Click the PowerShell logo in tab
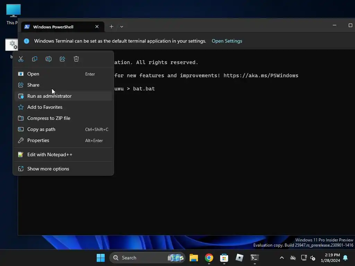355x266 pixels. click(x=27, y=27)
